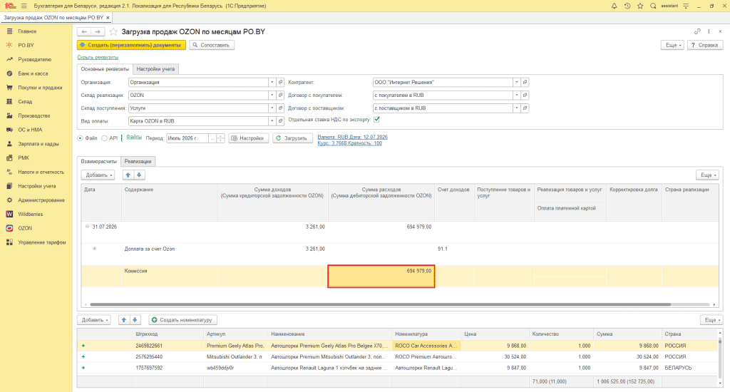Open Договор с покупателем dropdown
Screen dimensions: 730x392
coord(516,96)
